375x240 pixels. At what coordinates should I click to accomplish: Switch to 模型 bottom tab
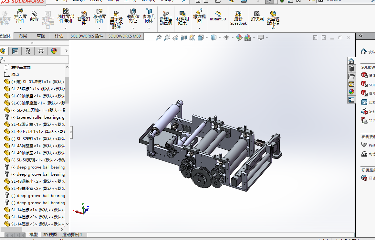click(33, 235)
